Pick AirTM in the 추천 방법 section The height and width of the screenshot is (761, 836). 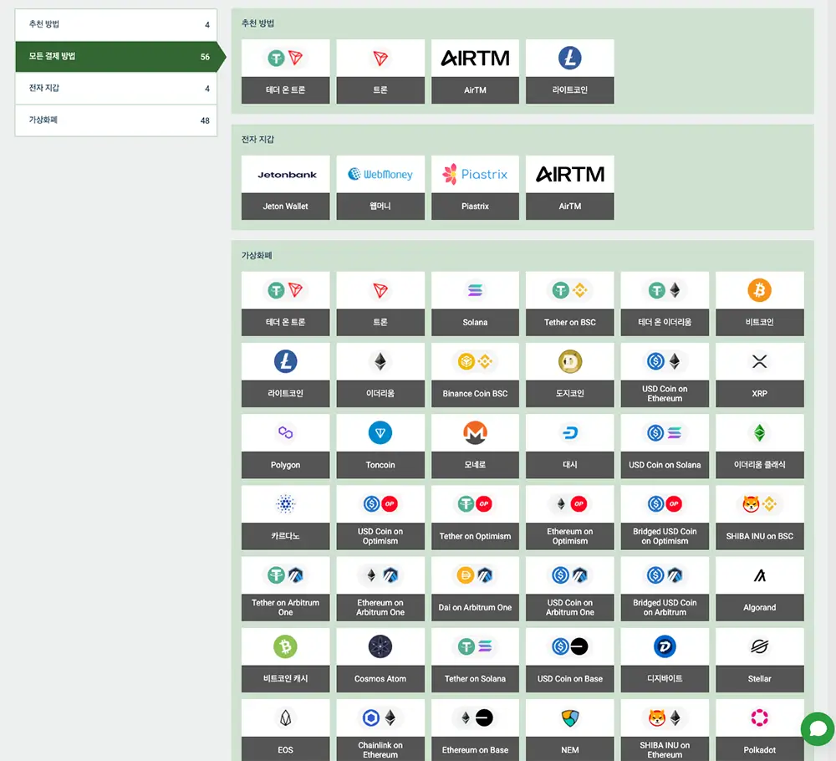(x=475, y=71)
